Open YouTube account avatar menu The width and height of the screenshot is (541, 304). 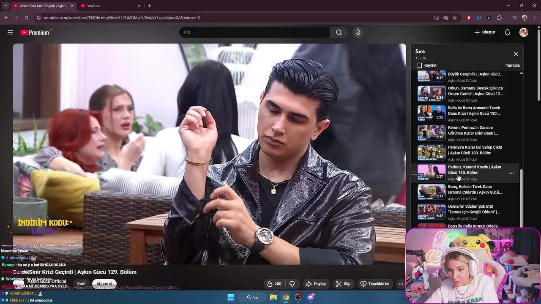point(524,32)
